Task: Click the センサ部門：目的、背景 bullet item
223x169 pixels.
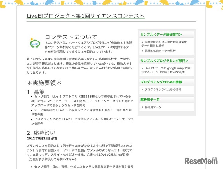Action: tap(82, 167)
